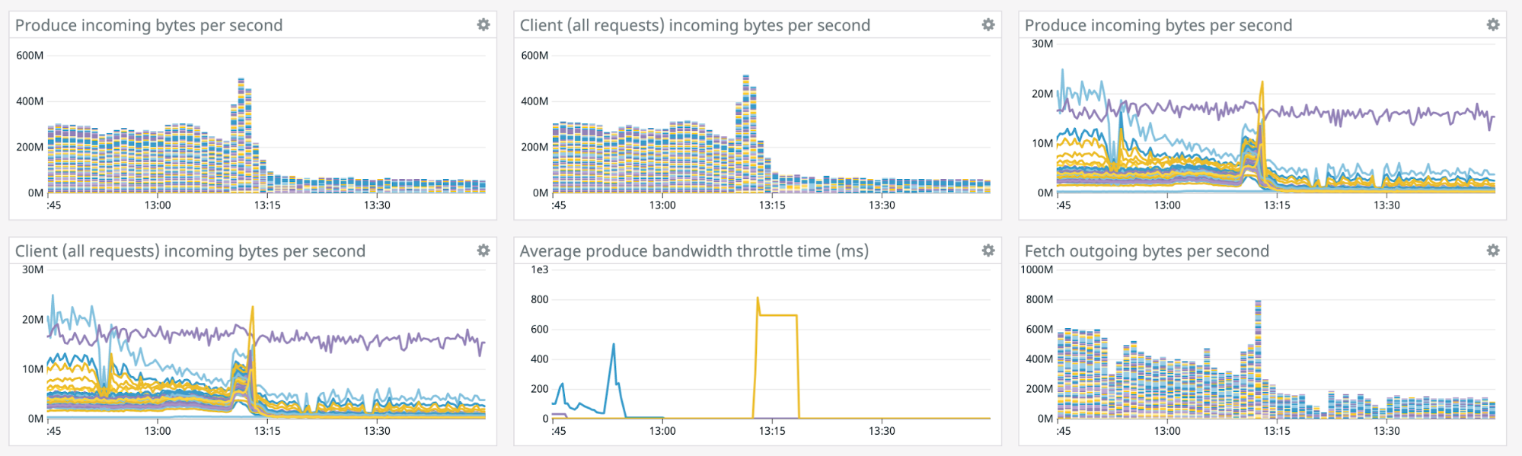Click the 13:00 tick on Fetch outgoing chart

click(x=1167, y=431)
